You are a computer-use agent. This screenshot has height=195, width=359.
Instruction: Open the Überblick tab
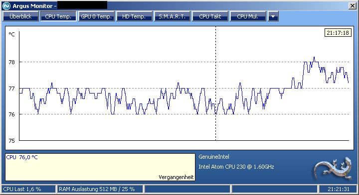pos(20,16)
